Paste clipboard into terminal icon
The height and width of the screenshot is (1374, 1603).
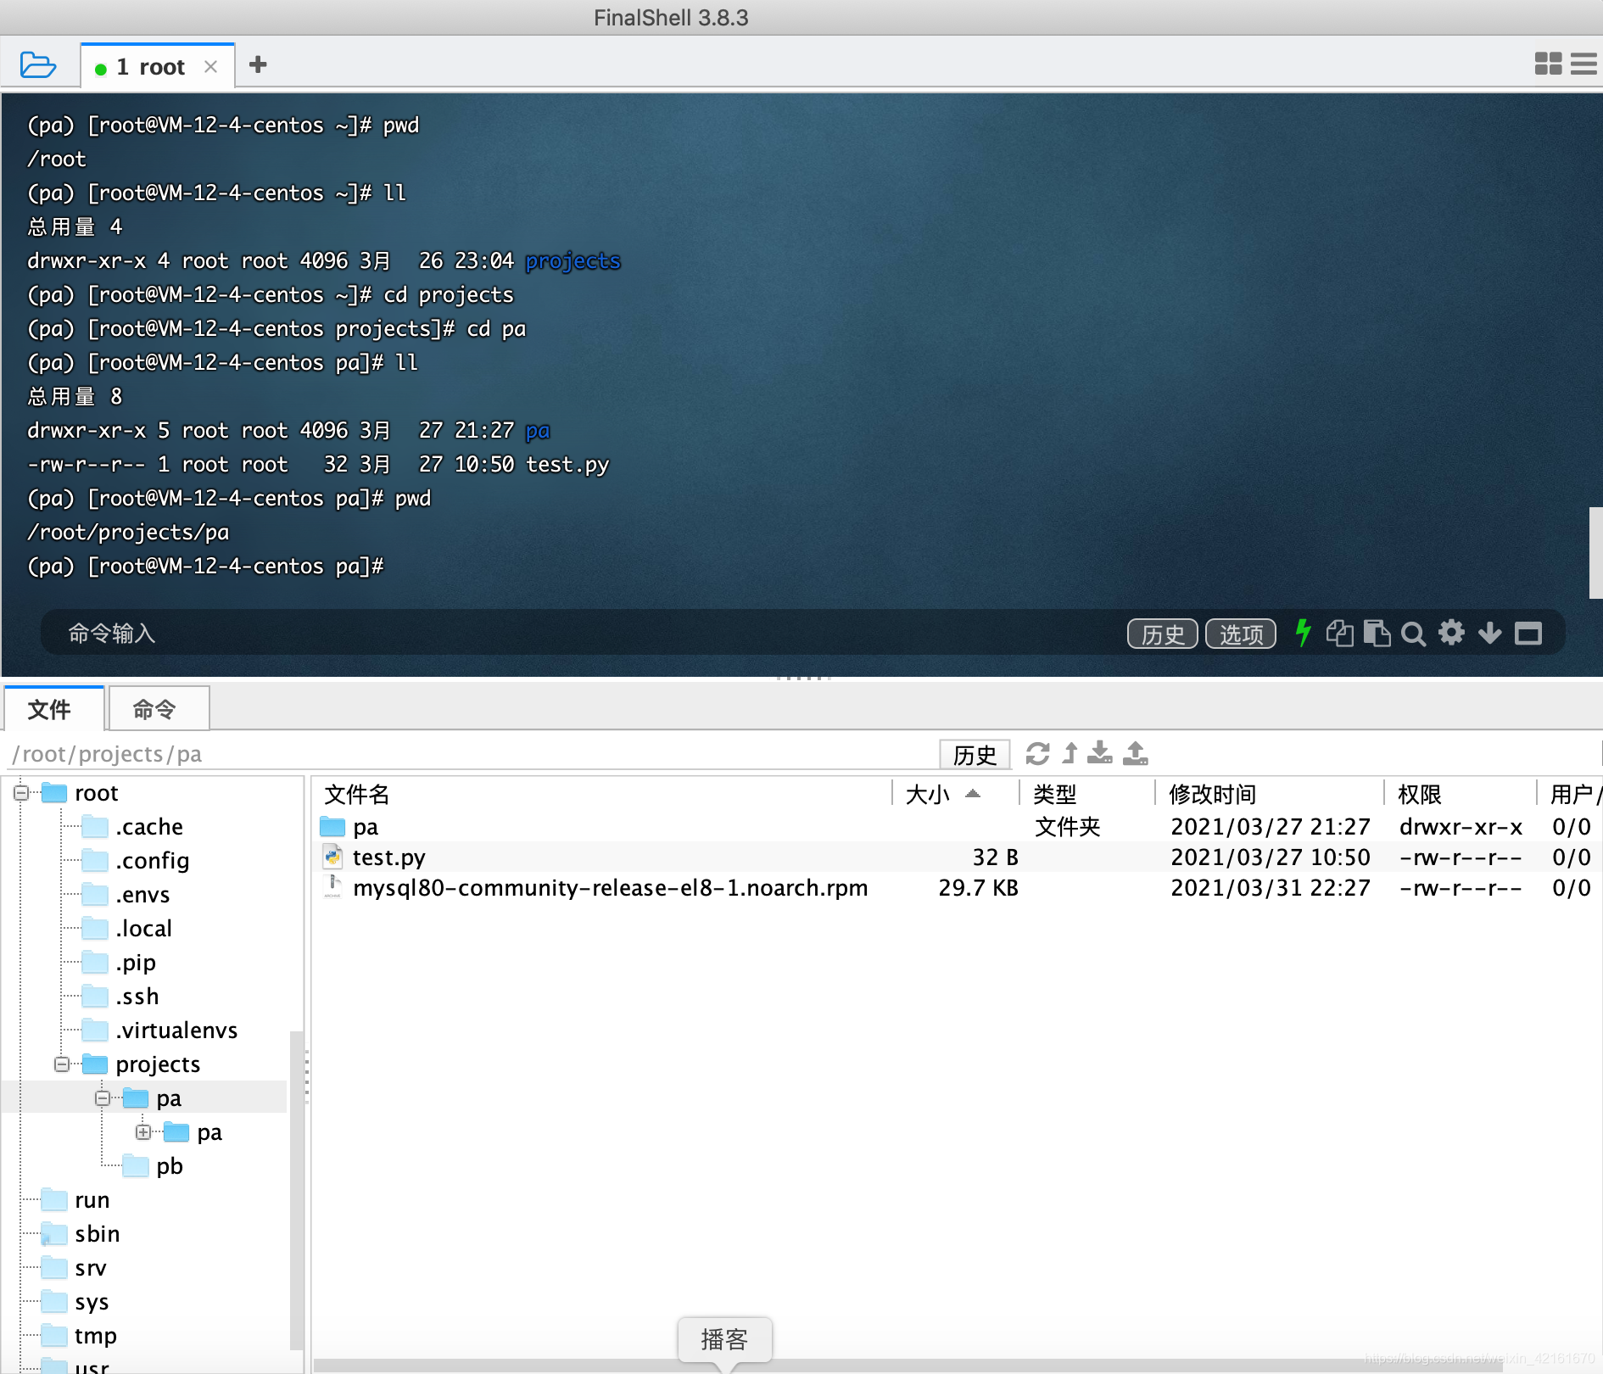click(1377, 633)
